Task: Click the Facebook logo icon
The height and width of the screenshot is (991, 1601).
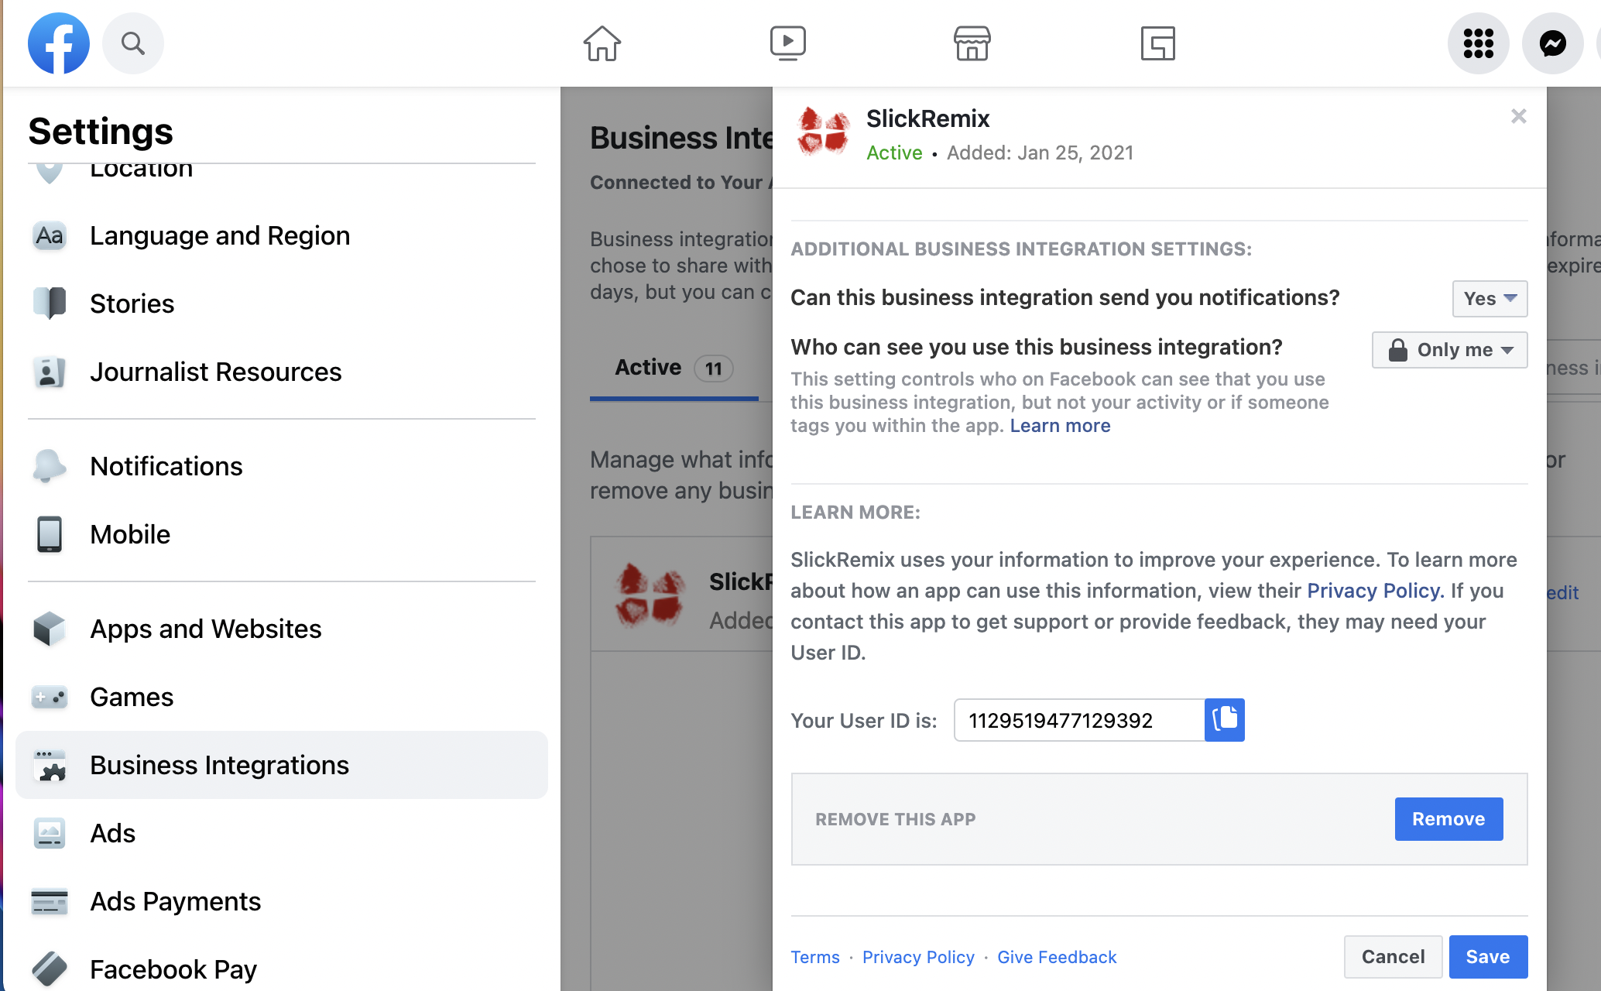Action: click(59, 43)
